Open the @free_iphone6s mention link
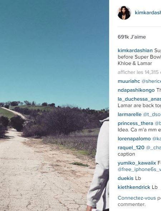 (x=139, y=169)
